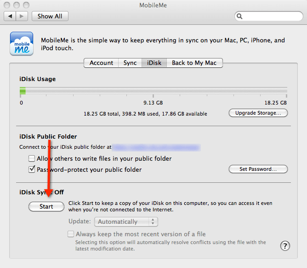Switch to the Sync tab
Image resolution: width=307 pixels, height=268 pixels.
click(130, 63)
